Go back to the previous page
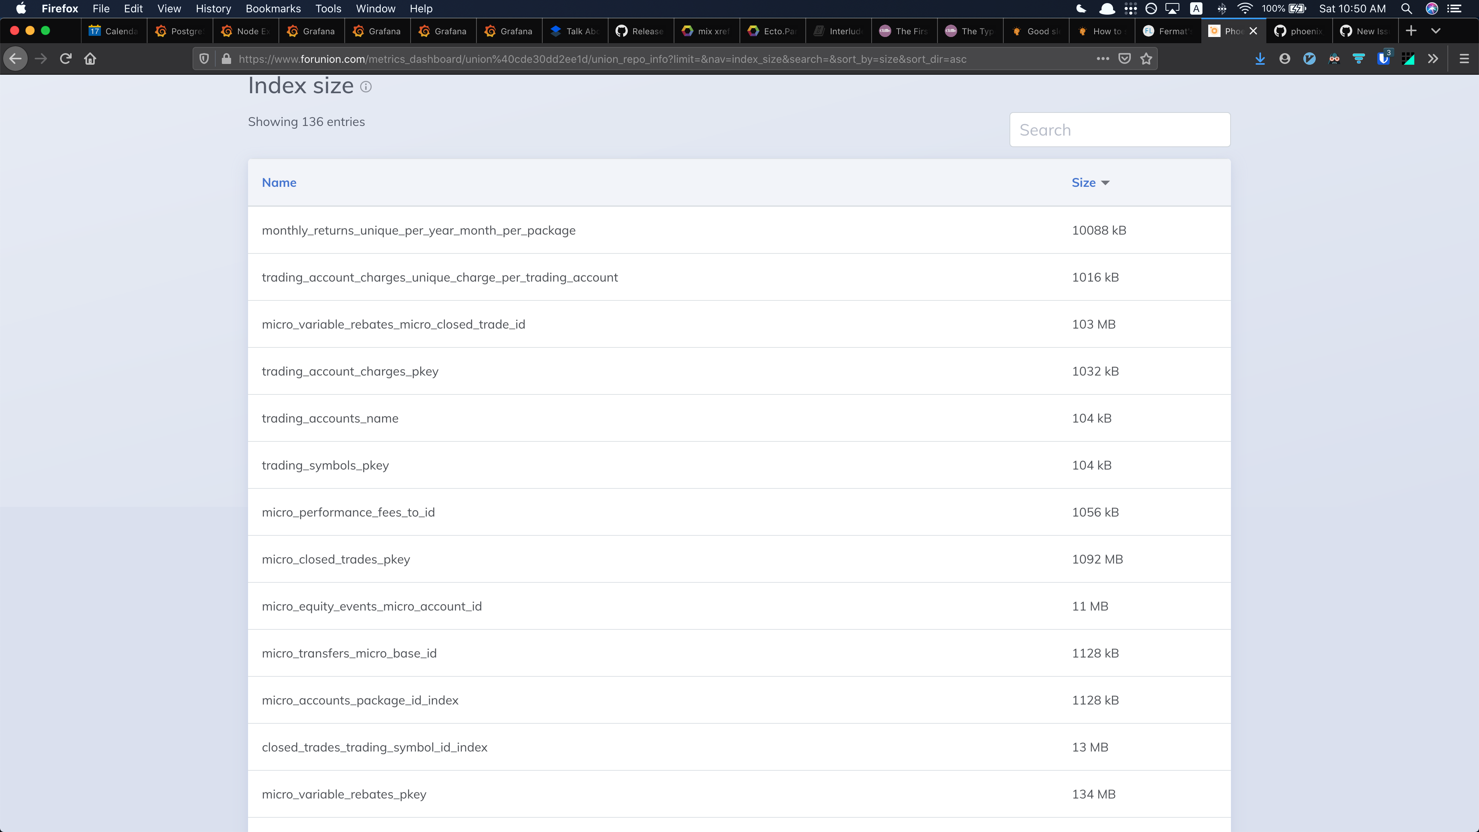This screenshot has height=832, width=1479. [x=15, y=59]
